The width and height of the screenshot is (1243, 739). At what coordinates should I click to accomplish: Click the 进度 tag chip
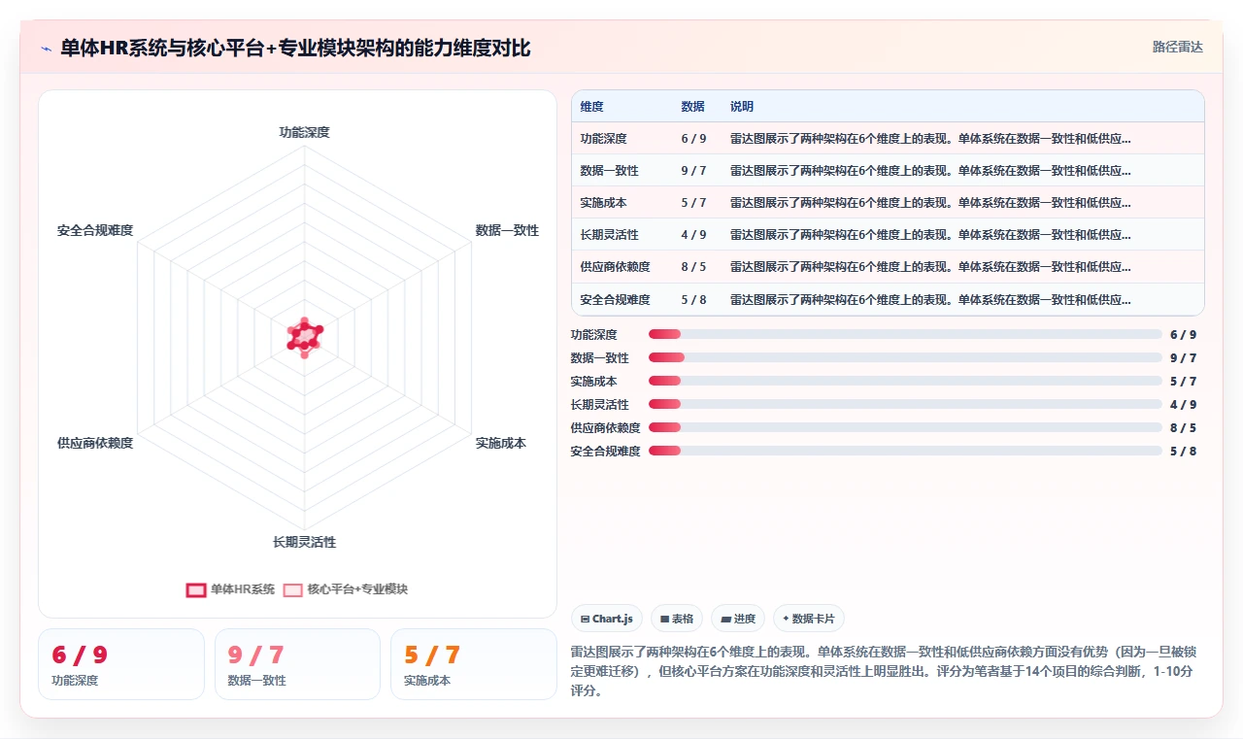(x=738, y=619)
